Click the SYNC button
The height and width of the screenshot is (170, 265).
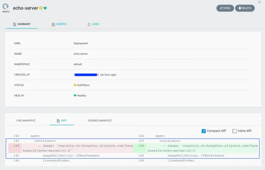coord(225,8)
